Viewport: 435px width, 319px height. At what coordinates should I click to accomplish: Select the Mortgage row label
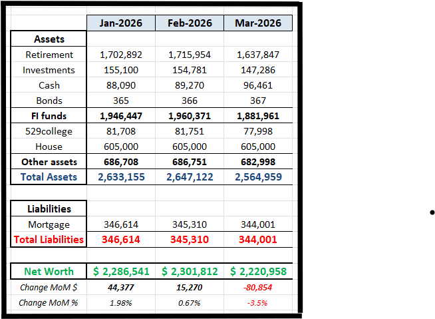pos(49,224)
